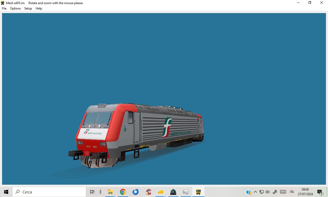Click the pen tray icon

tap(275, 192)
